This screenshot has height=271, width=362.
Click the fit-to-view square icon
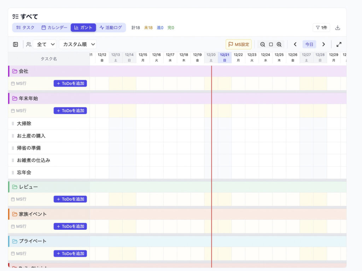coord(271,45)
